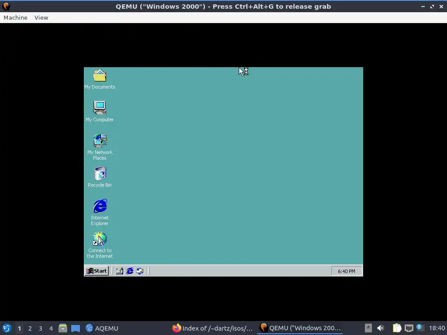This screenshot has height=335, width=447.
Task: Open the QEMU Machine menu
Action: point(15,17)
